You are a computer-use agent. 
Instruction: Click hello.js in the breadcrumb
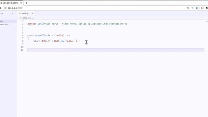(x=26, y=18)
